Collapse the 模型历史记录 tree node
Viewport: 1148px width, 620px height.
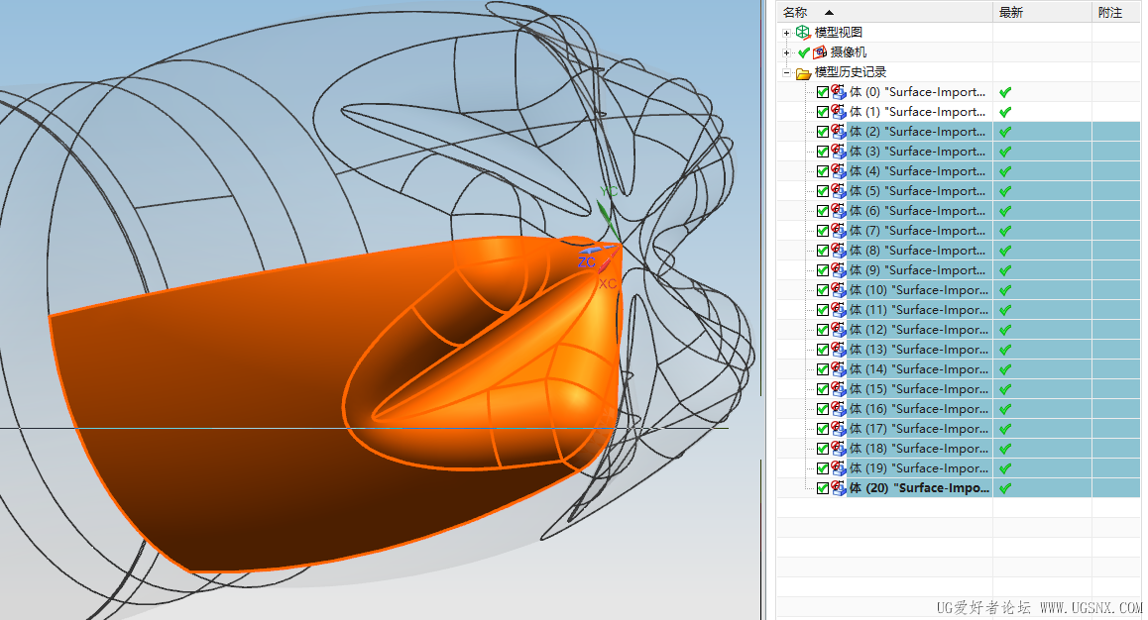pyautogui.click(x=787, y=72)
